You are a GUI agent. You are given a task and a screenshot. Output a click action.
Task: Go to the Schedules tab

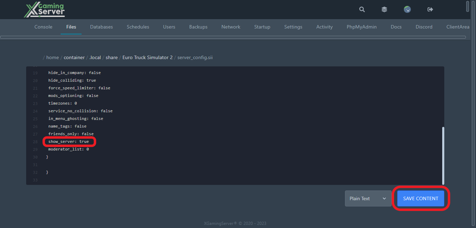[138, 27]
